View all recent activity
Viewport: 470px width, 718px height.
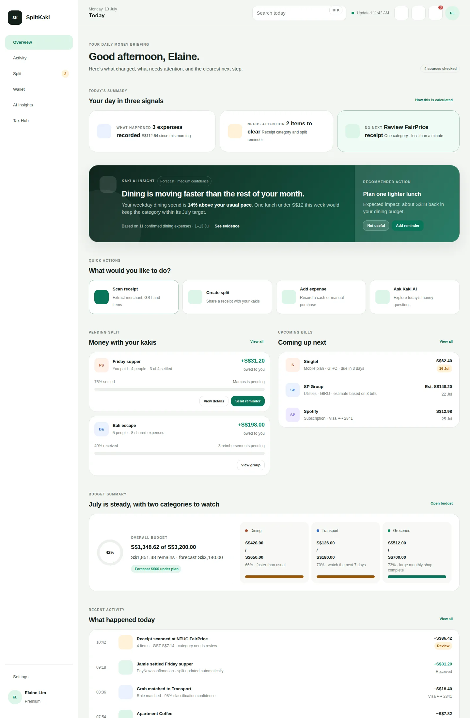tap(446, 619)
